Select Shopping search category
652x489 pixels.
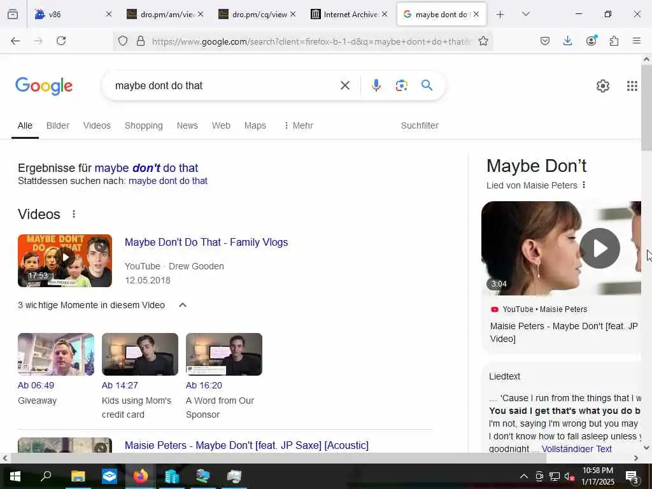(143, 125)
